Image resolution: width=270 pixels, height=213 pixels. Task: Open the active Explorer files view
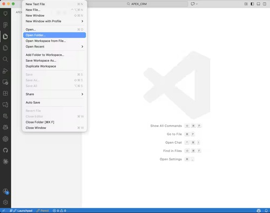[x=5, y=36]
